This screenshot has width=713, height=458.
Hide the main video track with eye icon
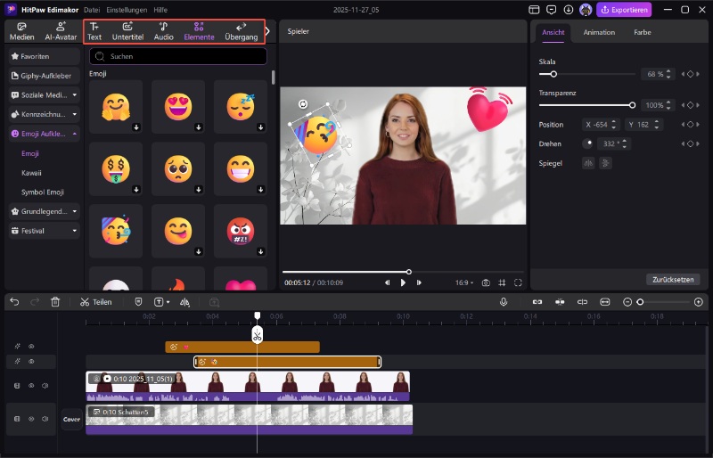tap(31, 386)
